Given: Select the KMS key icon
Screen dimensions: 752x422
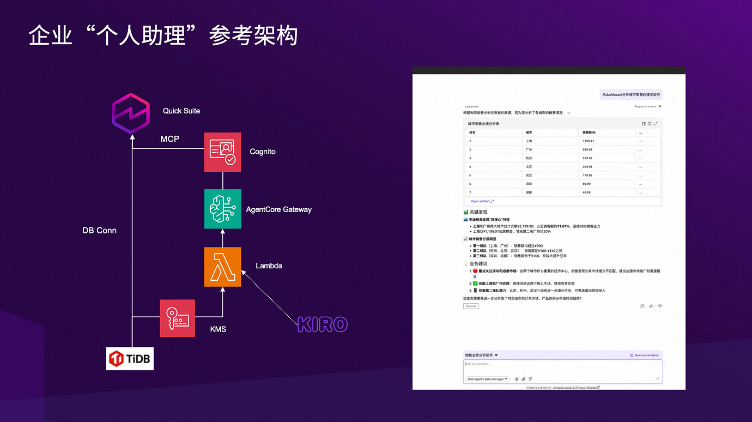Looking at the screenshot, I should tap(177, 318).
